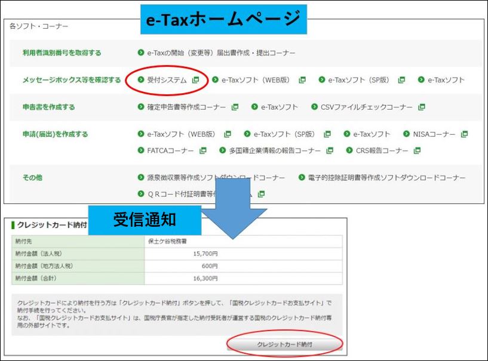Screen dimensions: 488x361
Task: Click green arrow icon before CRS報告コーナー
Action: click(349, 150)
